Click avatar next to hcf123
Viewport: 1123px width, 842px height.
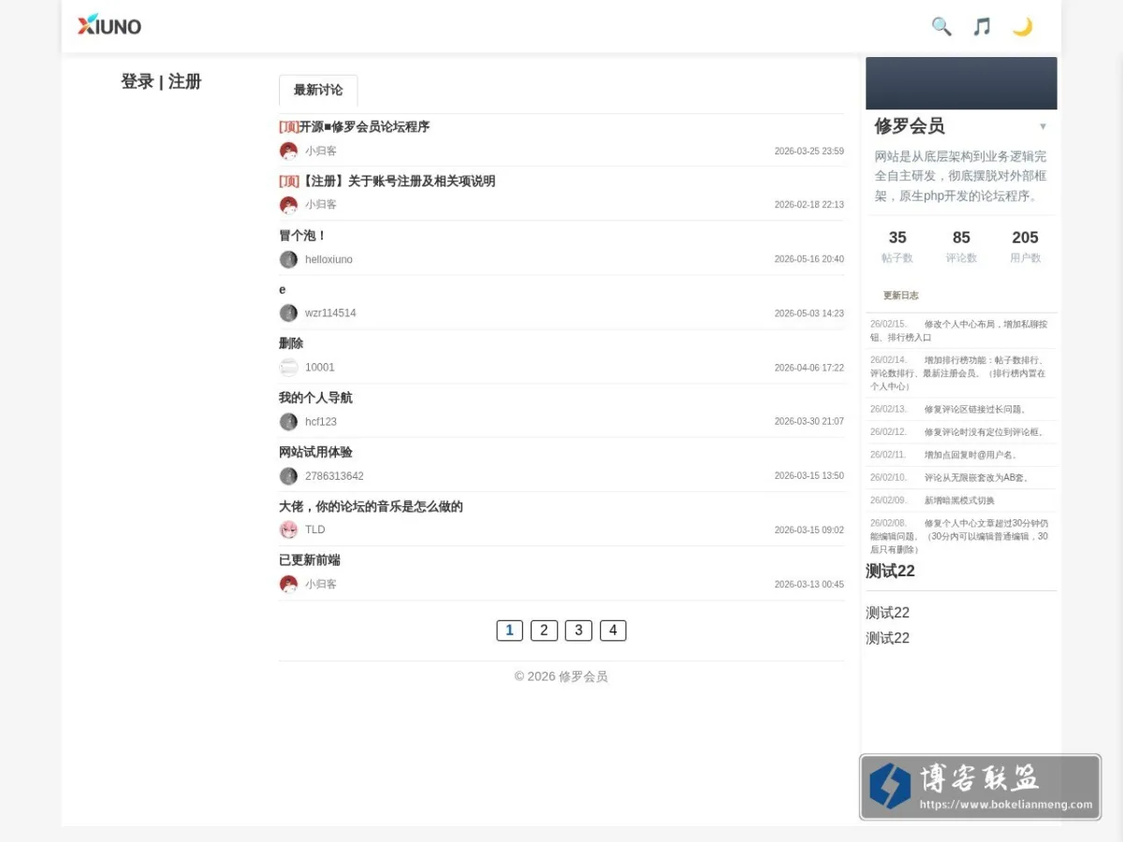point(288,421)
